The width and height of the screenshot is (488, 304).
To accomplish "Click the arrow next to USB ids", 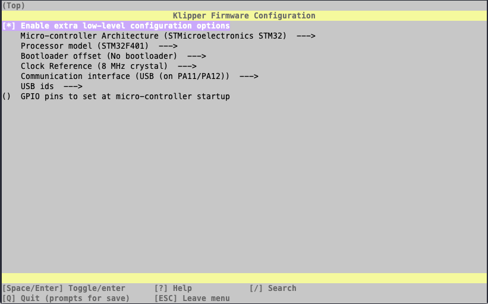I will point(73,87).
